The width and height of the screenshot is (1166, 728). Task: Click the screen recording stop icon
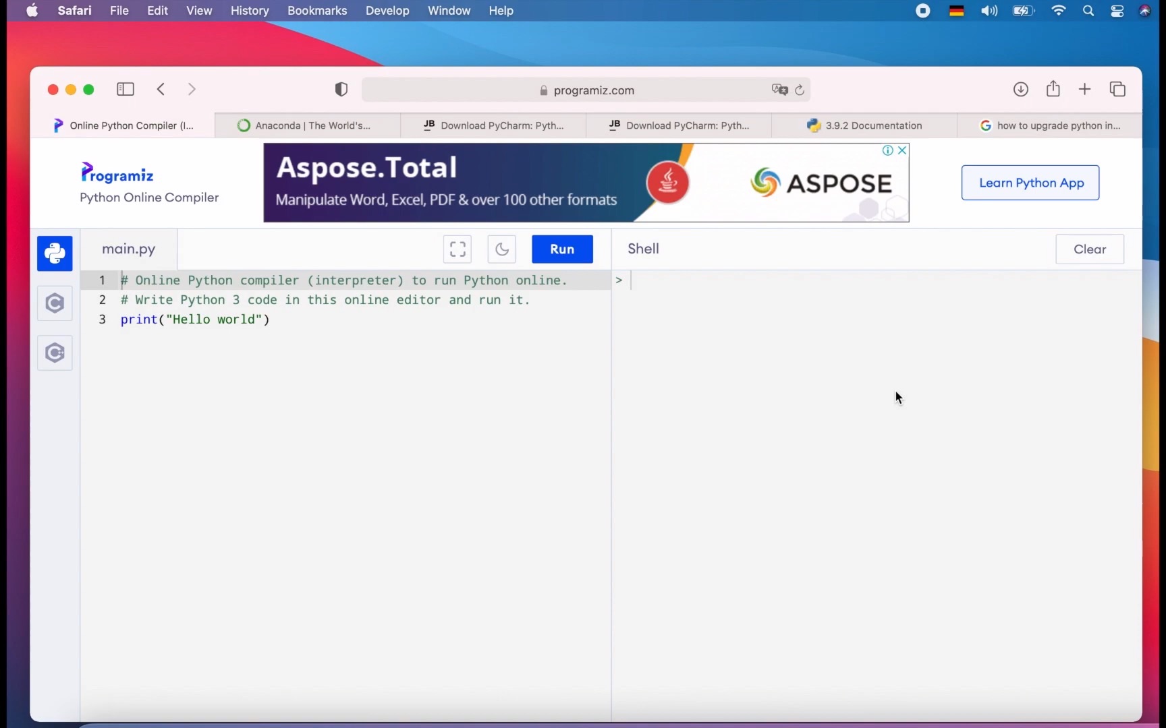922,11
